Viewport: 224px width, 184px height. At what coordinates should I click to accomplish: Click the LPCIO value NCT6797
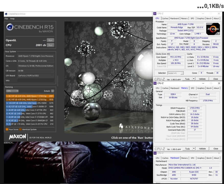click(194, 179)
